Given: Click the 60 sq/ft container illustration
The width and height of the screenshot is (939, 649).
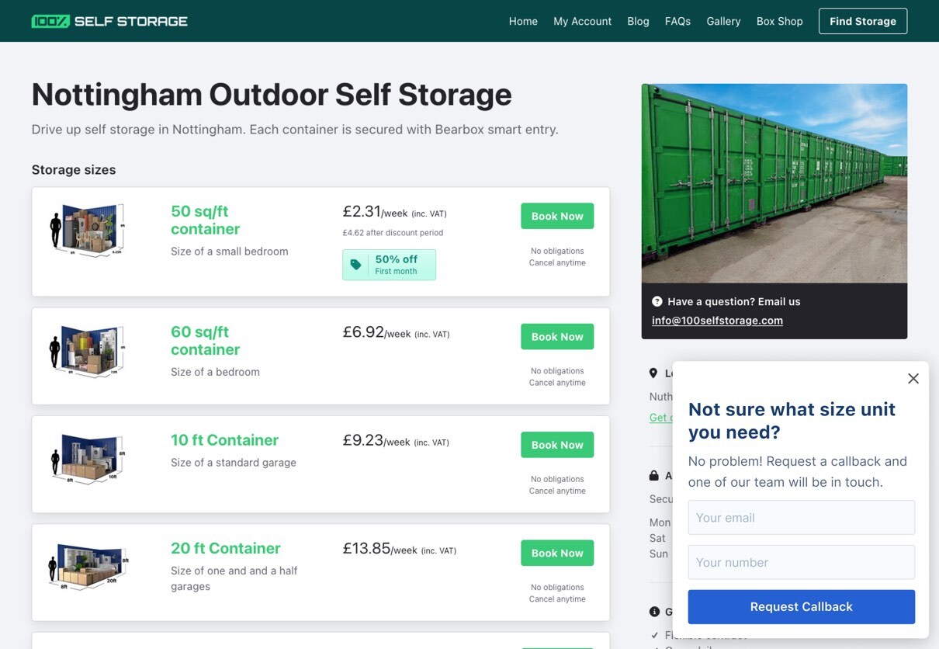Looking at the screenshot, I should pos(87,350).
